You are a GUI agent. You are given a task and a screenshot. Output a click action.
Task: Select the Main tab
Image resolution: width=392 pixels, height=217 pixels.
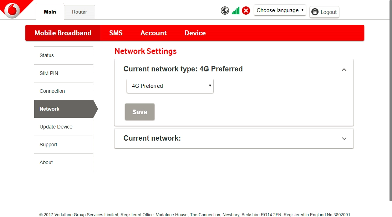tap(50, 12)
